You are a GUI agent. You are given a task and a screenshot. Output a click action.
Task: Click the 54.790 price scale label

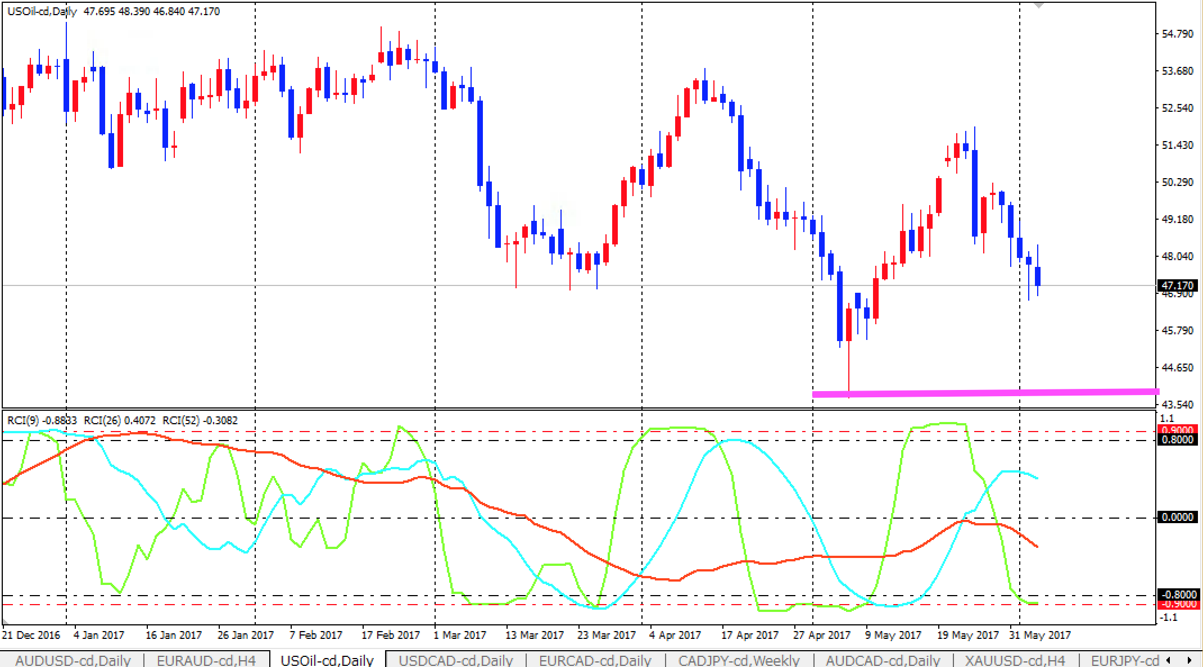tap(1178, 34)
